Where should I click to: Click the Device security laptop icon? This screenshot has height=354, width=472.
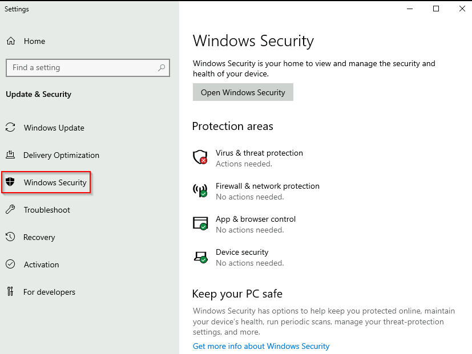point(200,257)
